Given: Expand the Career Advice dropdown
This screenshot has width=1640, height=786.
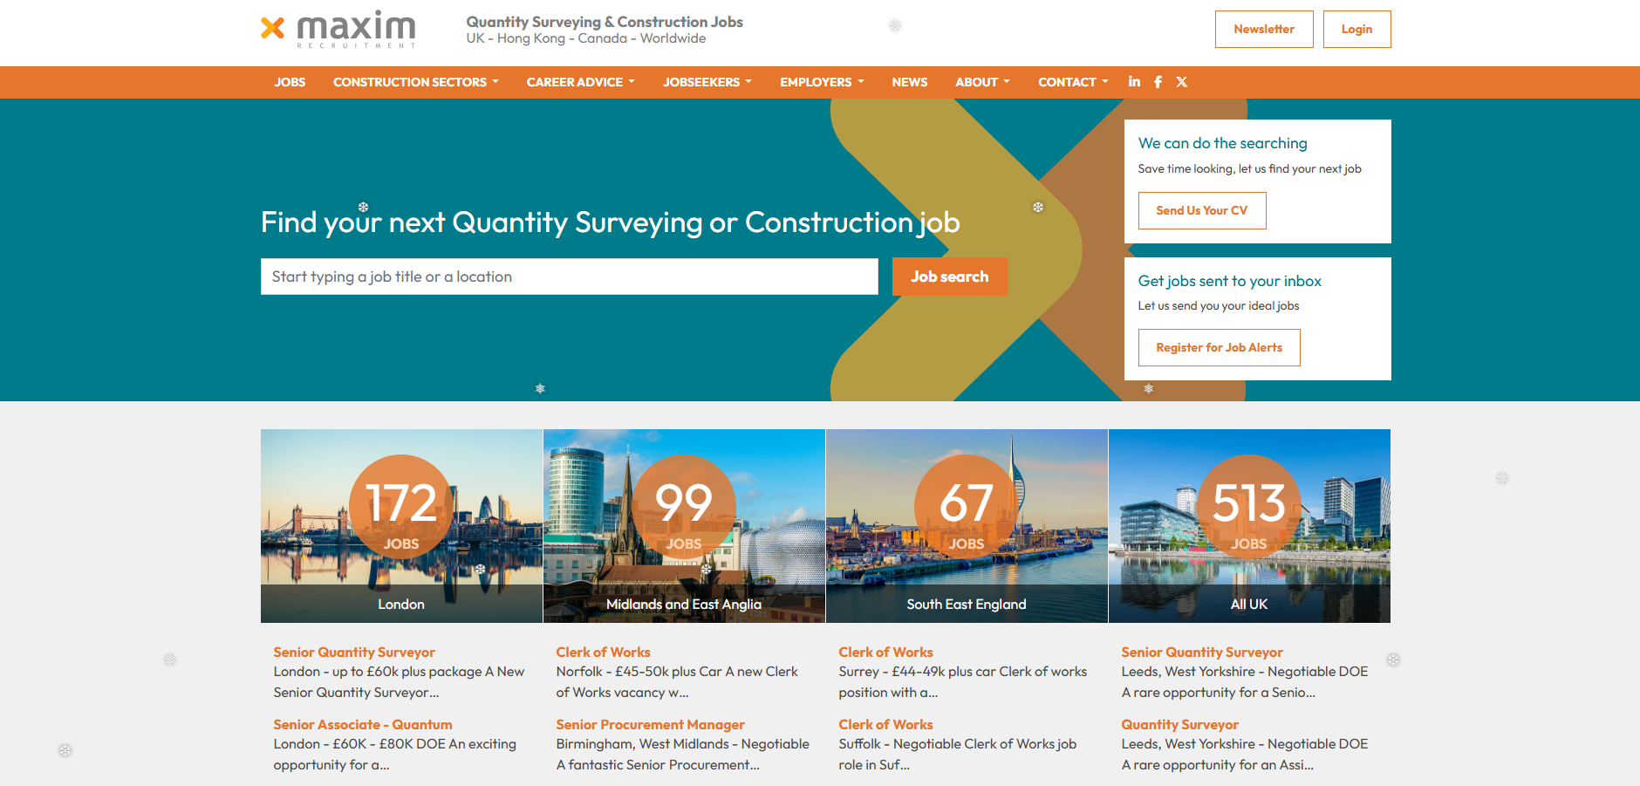Looking at the screenshot, I should [x=581, y=82].
